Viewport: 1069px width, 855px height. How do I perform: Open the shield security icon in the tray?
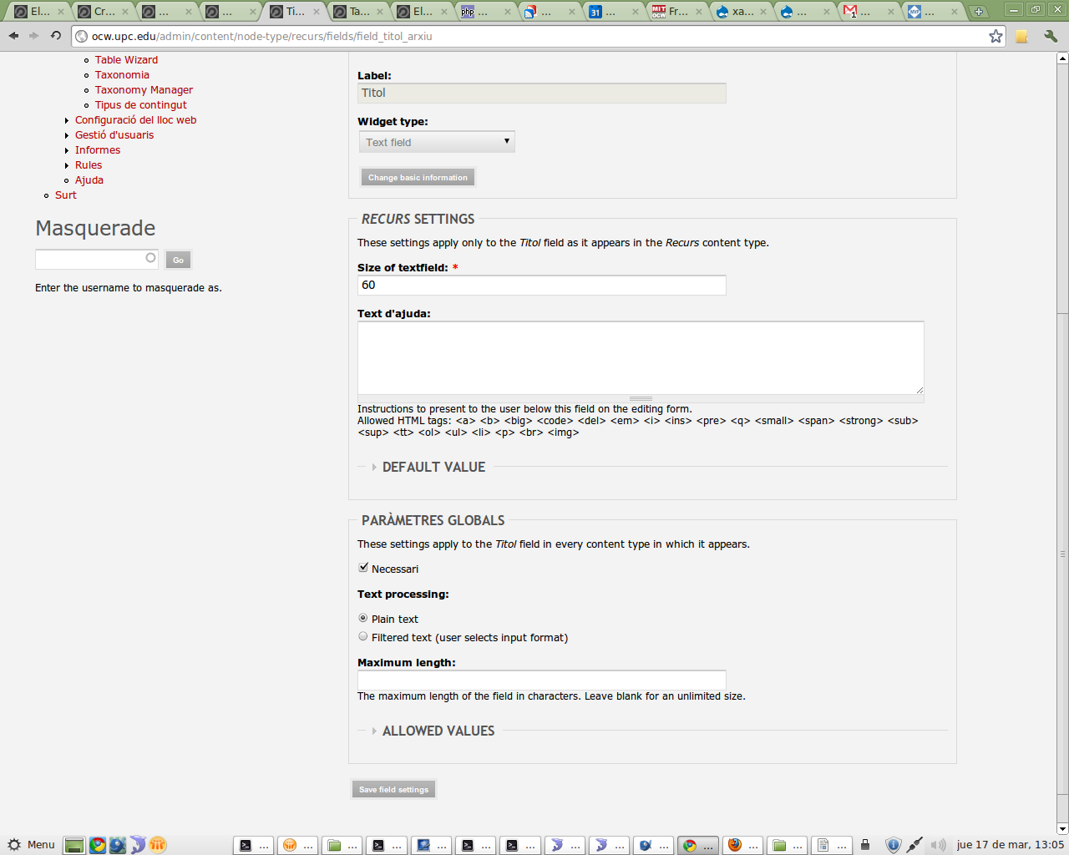click(893, 845)
